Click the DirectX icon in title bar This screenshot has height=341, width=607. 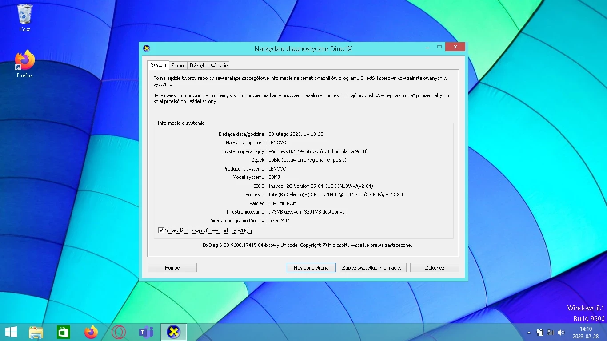coord(147,48)
